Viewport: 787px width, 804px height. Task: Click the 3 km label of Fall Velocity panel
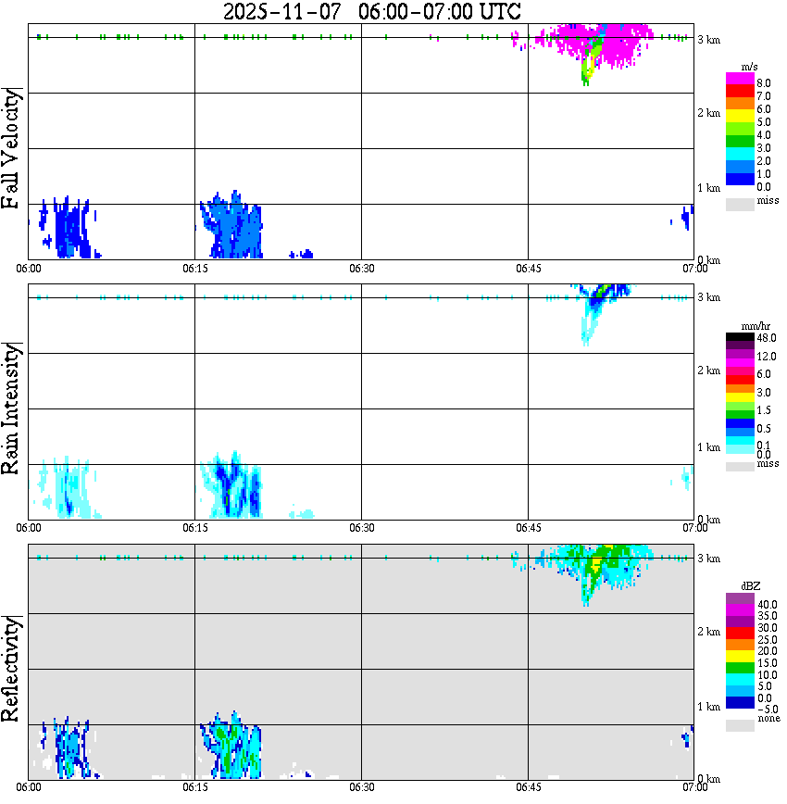[x=708, y=40]
